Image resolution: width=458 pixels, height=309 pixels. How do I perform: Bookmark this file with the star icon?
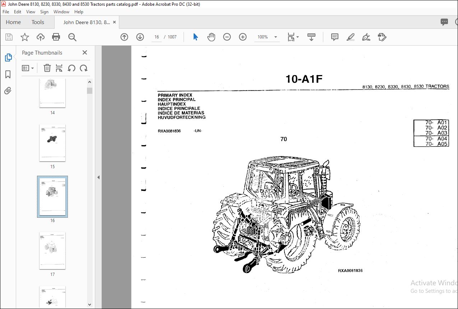(x=24, y=37)
